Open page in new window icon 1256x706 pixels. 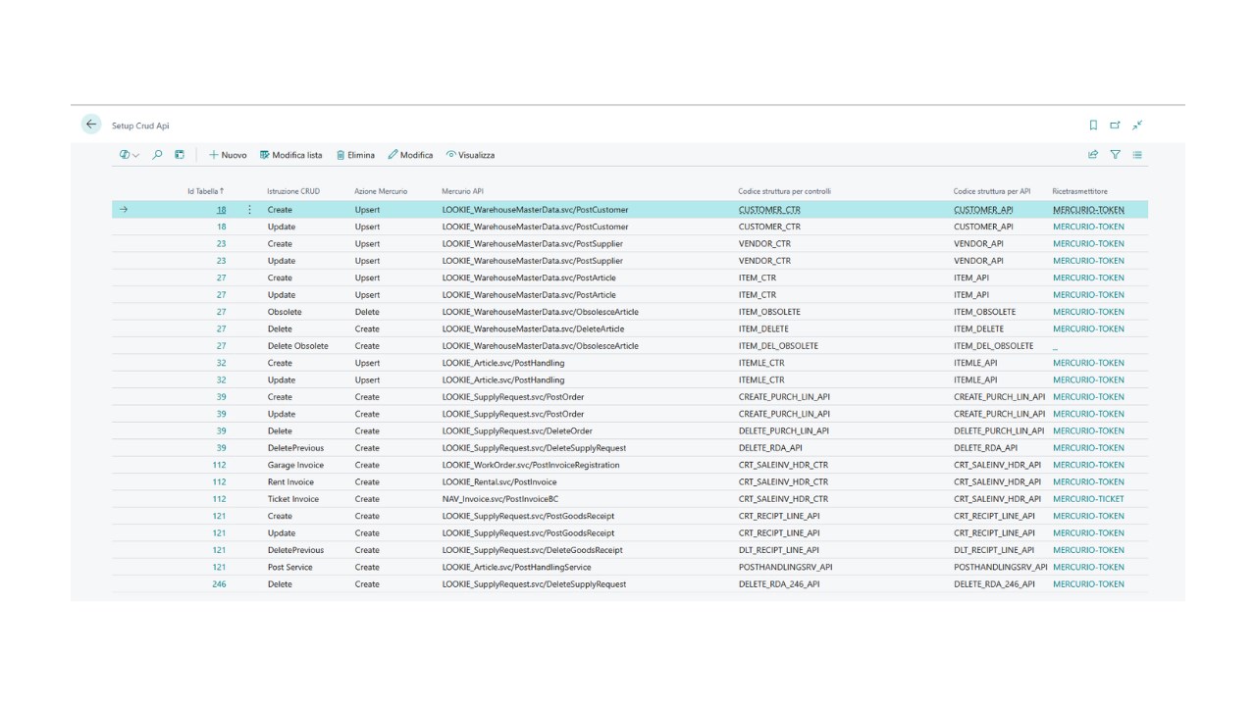(x=1115, y=126)
